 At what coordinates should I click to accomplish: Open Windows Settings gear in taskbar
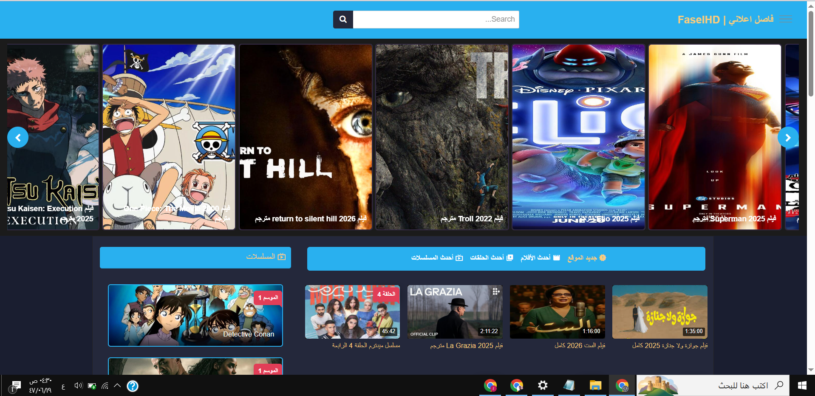click(543, 385)
